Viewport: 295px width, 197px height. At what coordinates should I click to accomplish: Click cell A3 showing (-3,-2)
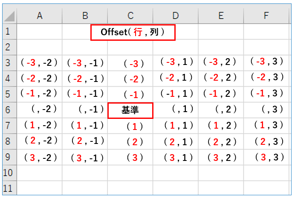pyautogui.click(x=39, y=63)
